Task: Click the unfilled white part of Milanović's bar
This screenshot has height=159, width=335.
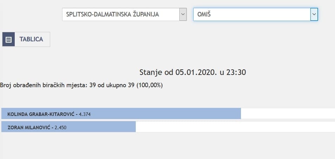Action: 235,127
